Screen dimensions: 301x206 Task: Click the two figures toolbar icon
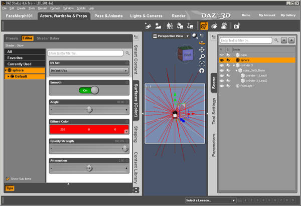point(170,26)
